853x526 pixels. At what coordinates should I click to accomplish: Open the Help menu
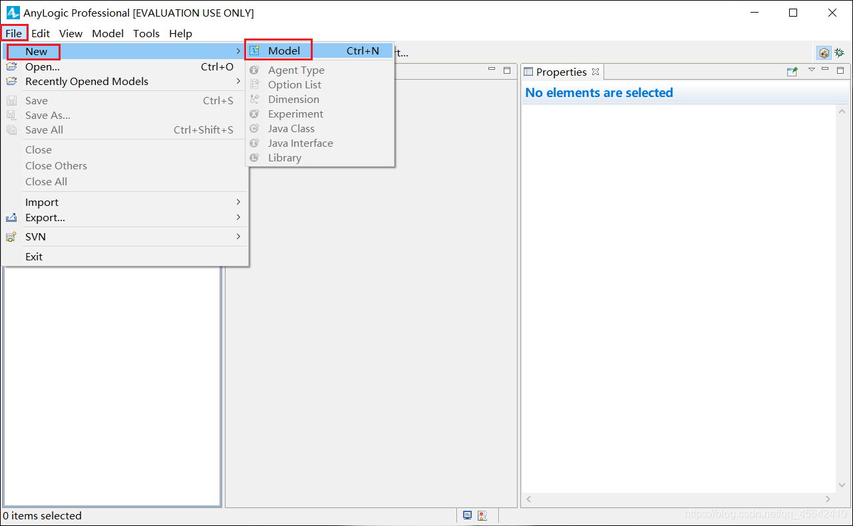pyautogui.click(x=180, y=33)
